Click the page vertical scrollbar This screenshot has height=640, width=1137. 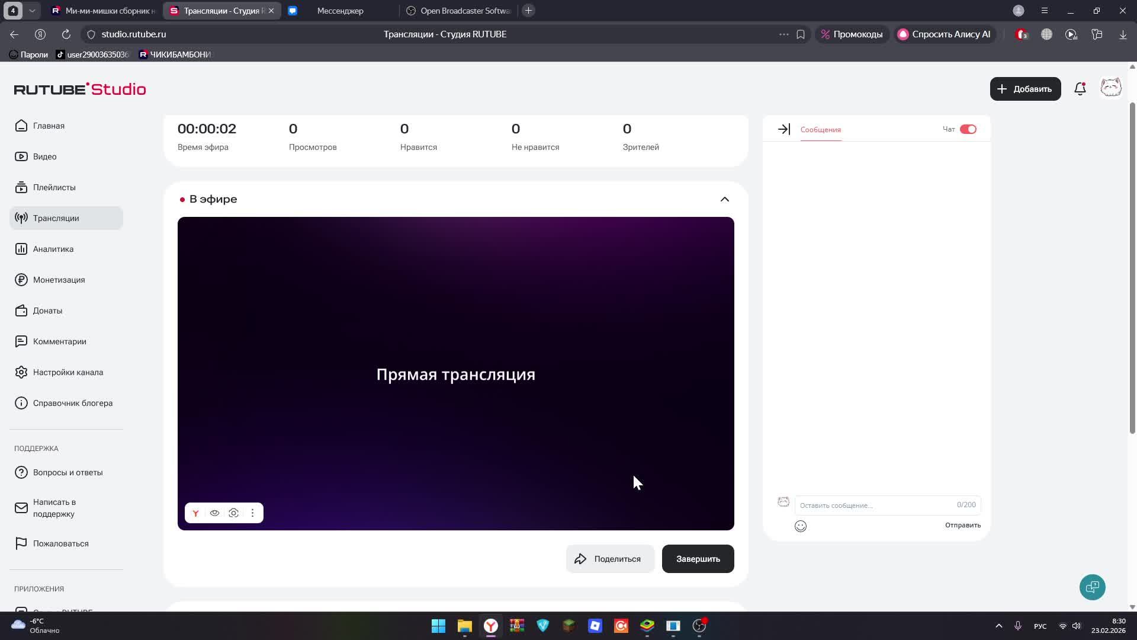tap(1132, 267)
